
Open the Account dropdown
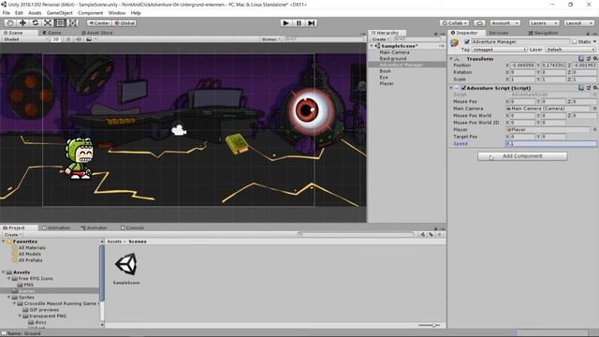point(505,22)
